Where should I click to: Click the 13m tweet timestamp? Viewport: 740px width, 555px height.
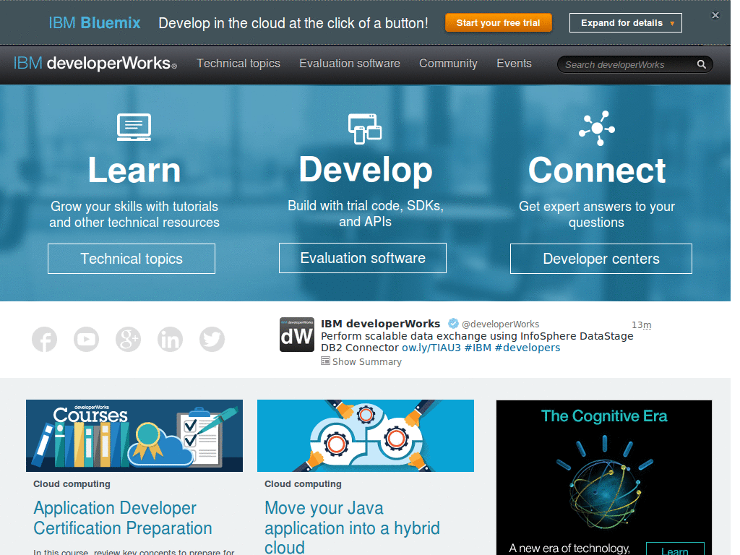point(642,324)
